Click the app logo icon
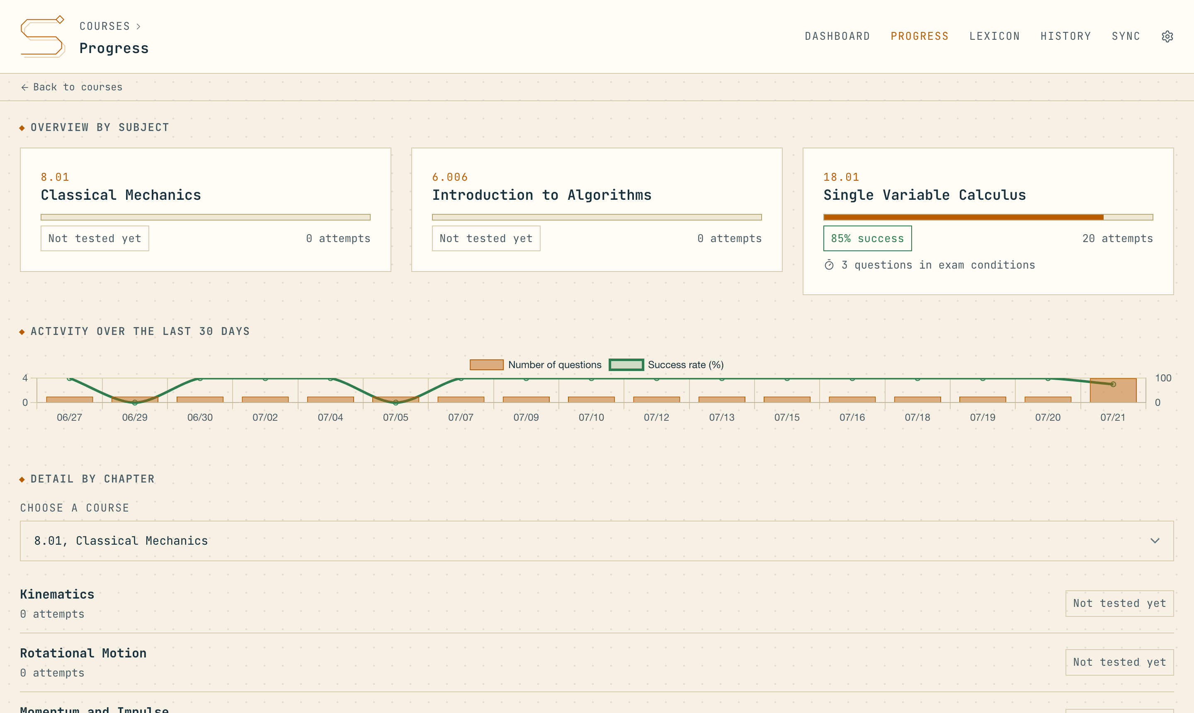Image resolution: width=1194 pixels, height=713 pixels. (x=43, y=36)
